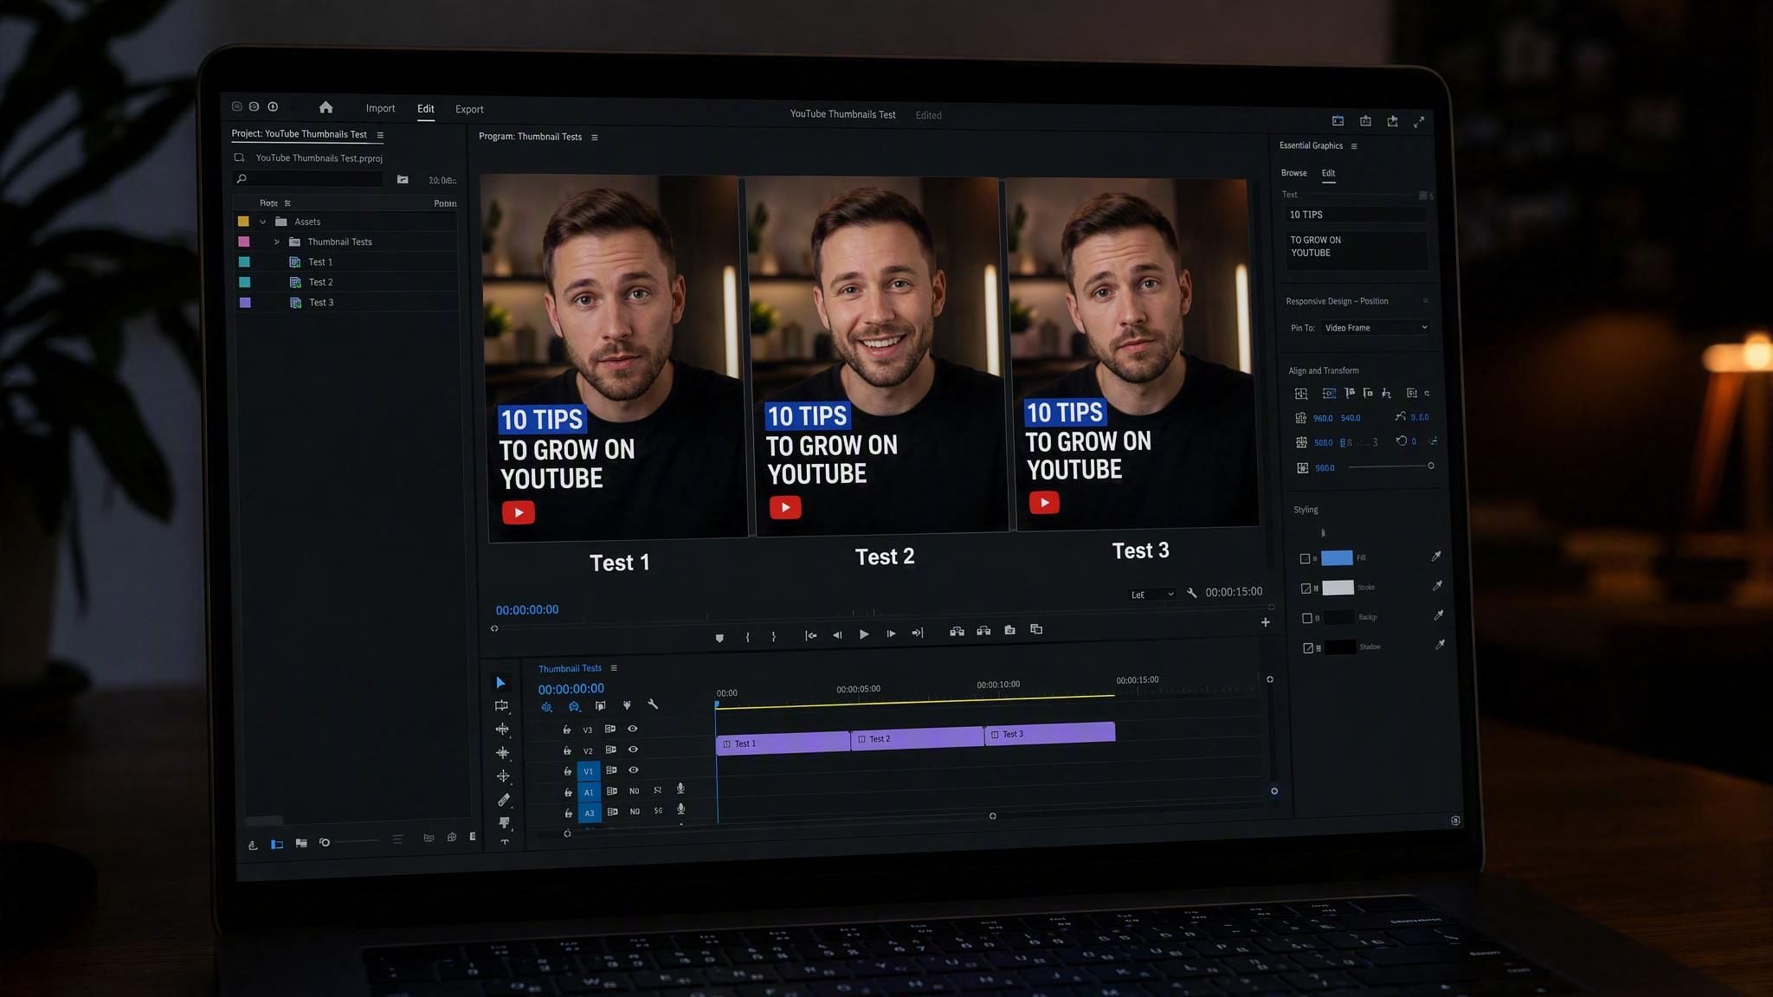Toggle track targeting for V1
Image resolution: width=1773 pixels, height=997 pixels.
click(x=589, y=771)
